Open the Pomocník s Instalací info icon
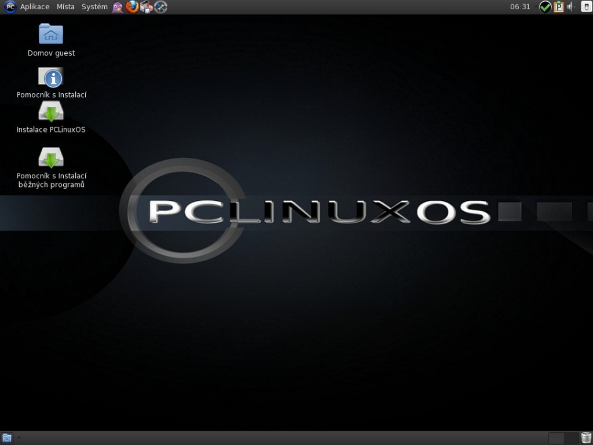 (x=51, y=78)
